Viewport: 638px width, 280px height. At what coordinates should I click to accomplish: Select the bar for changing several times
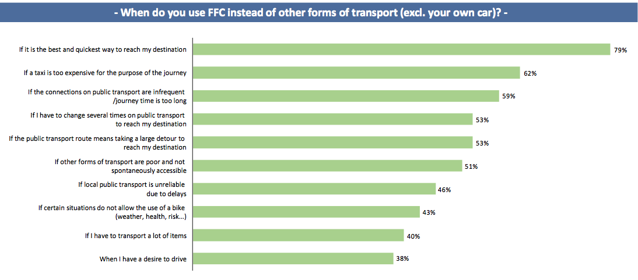point(332,119)
